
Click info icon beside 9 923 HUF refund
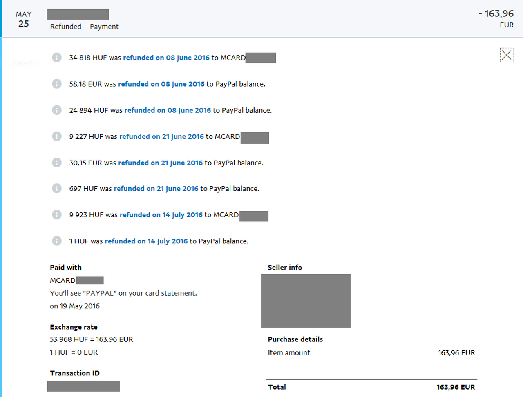[57, 215]
